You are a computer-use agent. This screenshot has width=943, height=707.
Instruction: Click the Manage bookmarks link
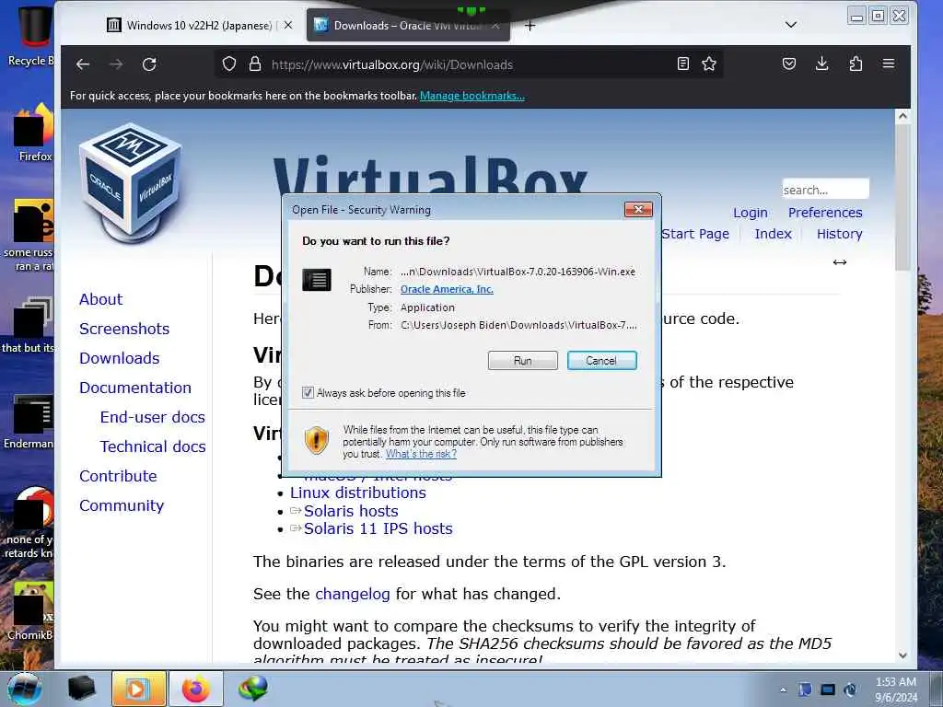472,96
